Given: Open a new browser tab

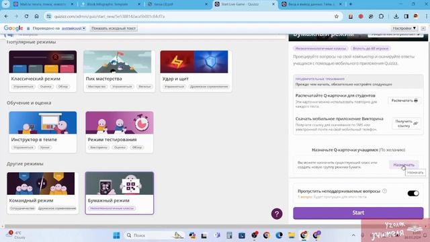Looking at the screenshot, I should pos(351,4).
